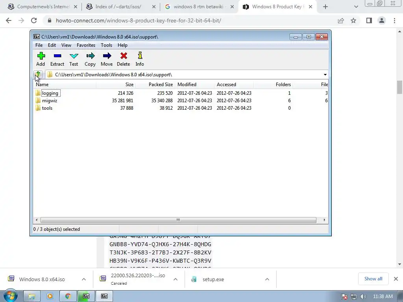Open Action Center flag tray icon
Viewport: 403px width, 302px height.
[344, 296]
